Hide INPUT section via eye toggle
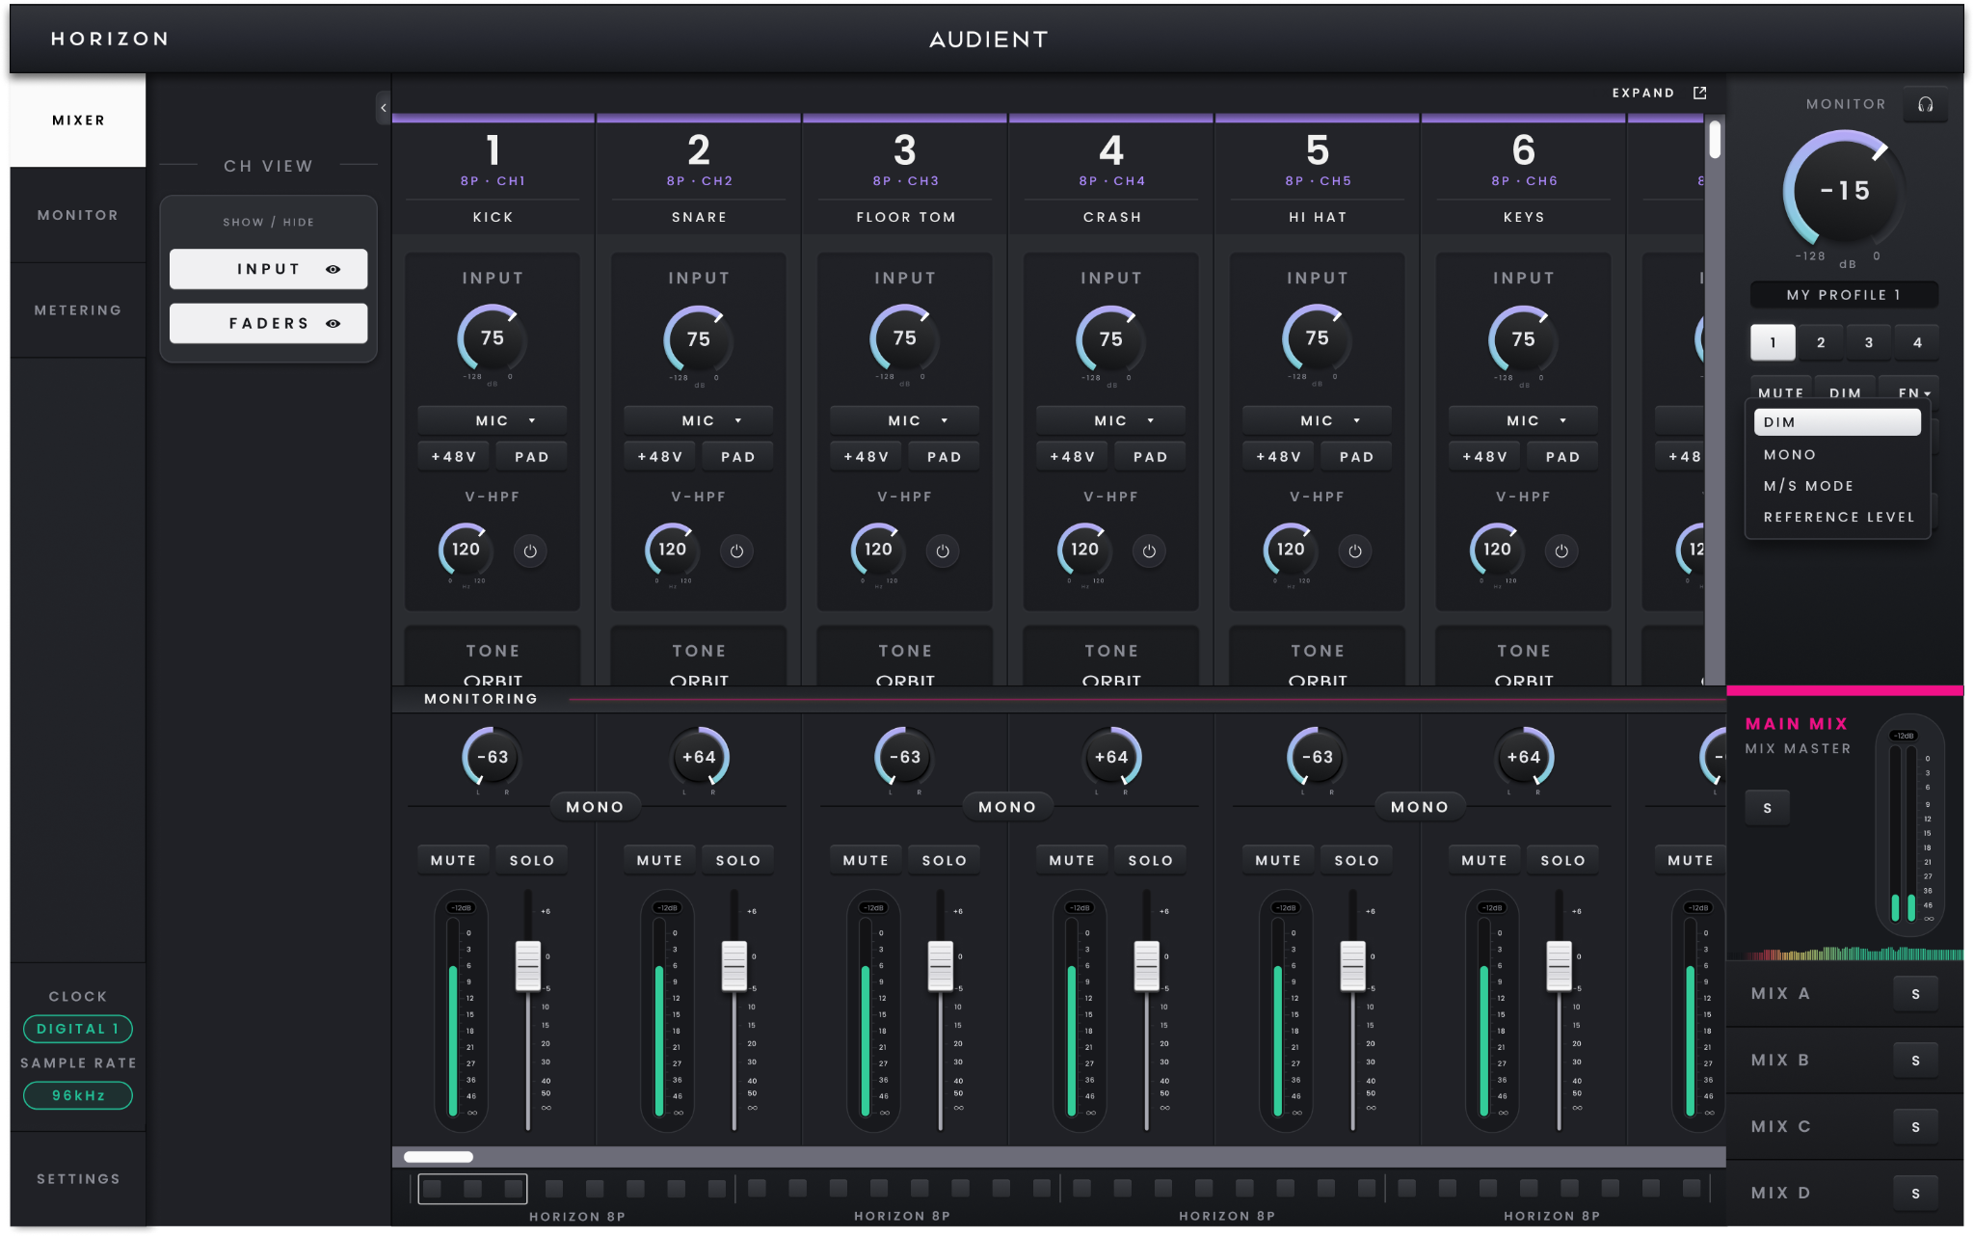Image resolution: width=1974 pixels, height=1236 pixels. [333, 269]
